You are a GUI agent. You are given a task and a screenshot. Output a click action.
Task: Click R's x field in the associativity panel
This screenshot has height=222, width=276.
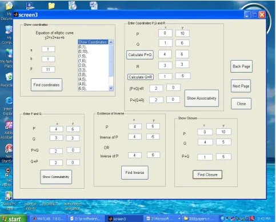coord(165,65)
